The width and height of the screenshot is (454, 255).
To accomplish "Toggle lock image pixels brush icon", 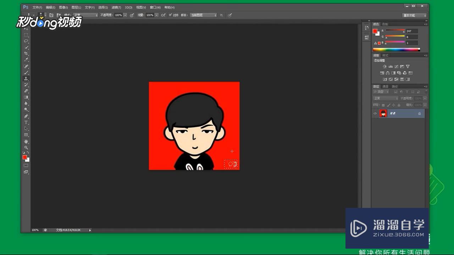I will pyautogui.click(x=388, y=105).
